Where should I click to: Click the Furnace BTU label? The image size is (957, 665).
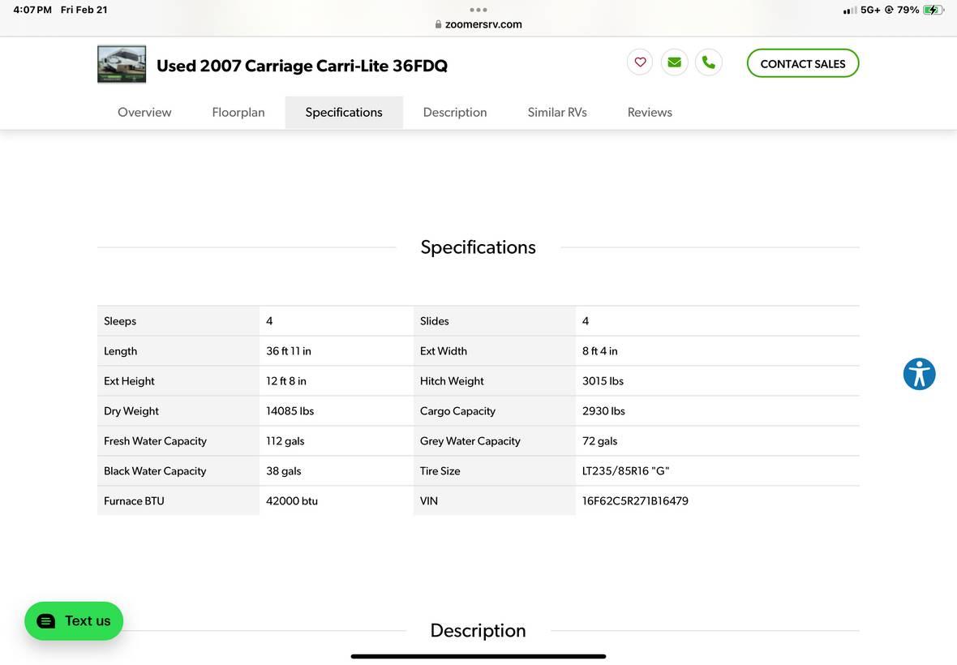135,501
